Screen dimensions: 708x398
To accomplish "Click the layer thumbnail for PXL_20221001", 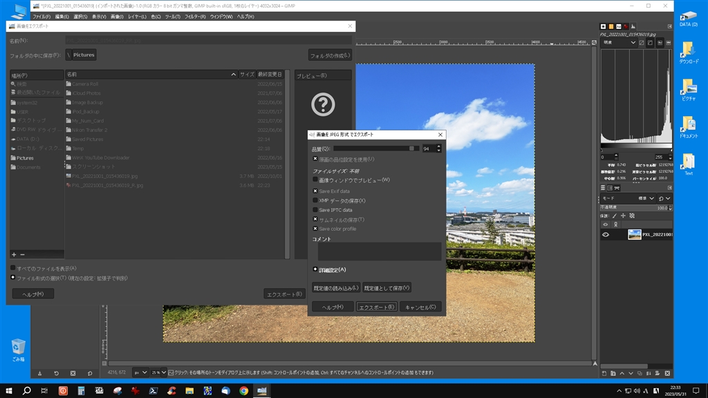I will 634,234.
